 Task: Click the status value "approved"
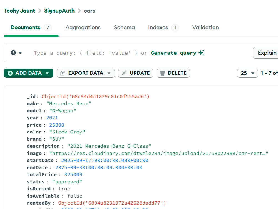click(x=67, y=182)
